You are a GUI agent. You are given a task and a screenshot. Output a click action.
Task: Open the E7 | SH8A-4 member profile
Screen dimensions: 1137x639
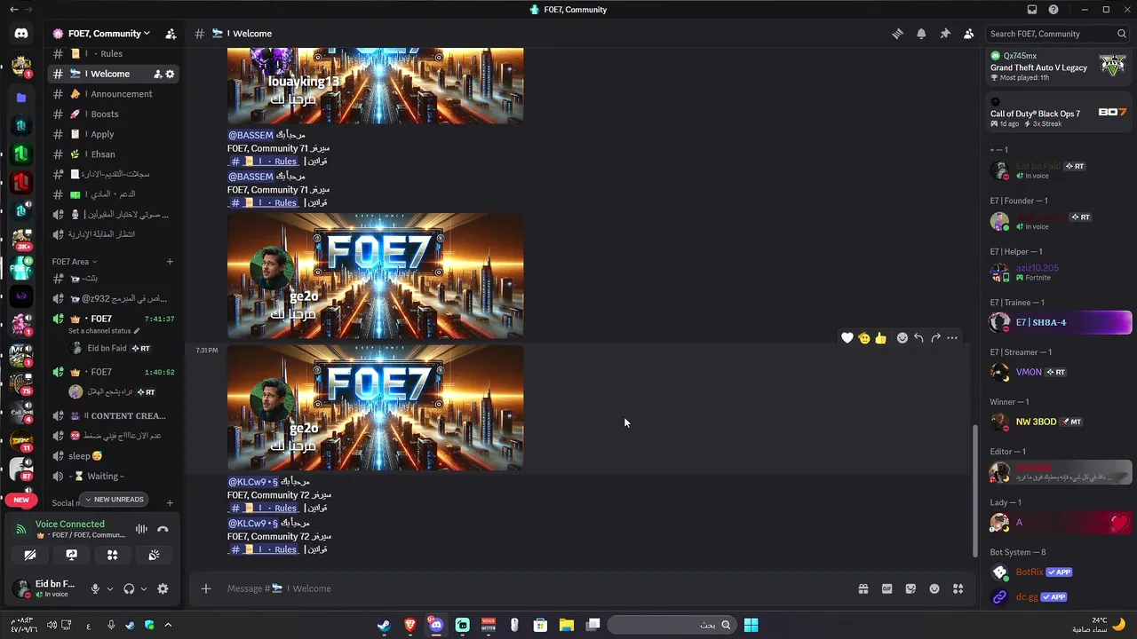[1061, 322]
